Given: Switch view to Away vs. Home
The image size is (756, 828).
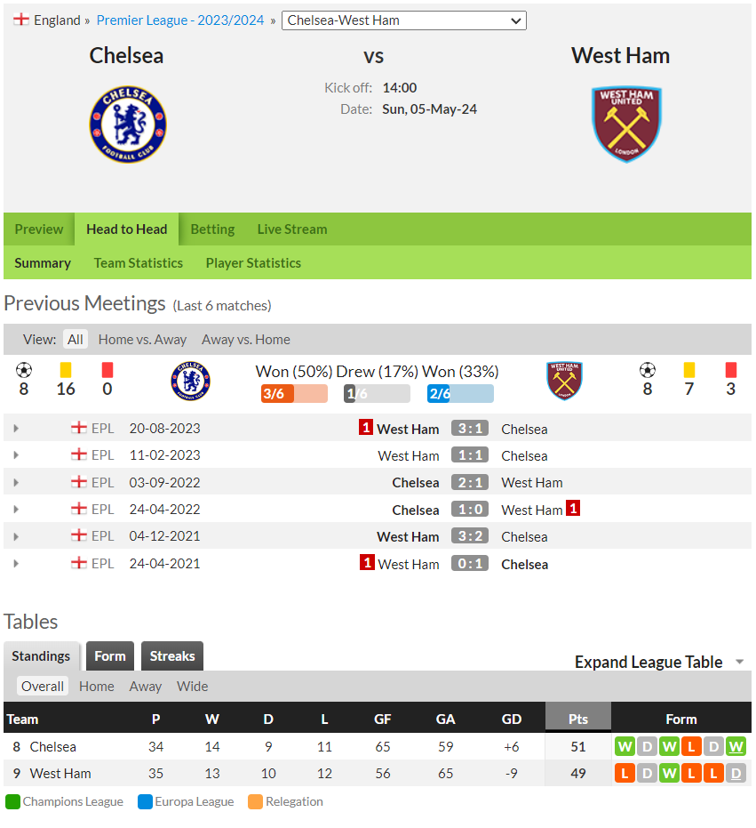Looking at the screenshot, I should 246,339.
